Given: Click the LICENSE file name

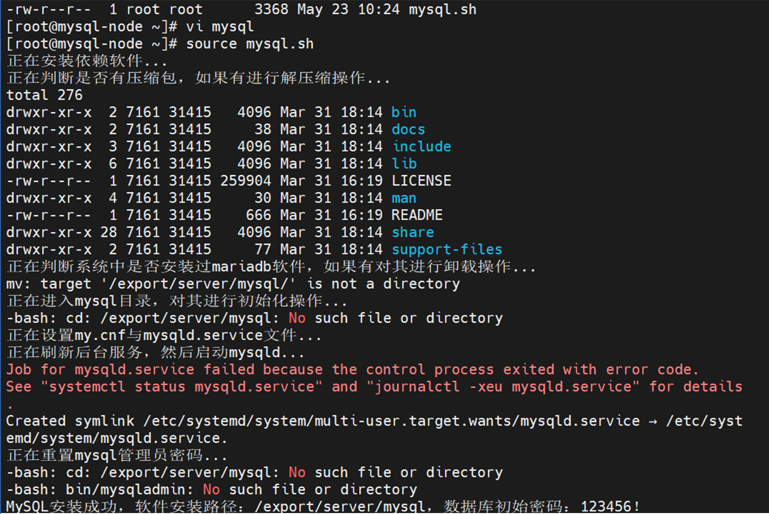Looking at the screenshot, I should coord(421,181).
